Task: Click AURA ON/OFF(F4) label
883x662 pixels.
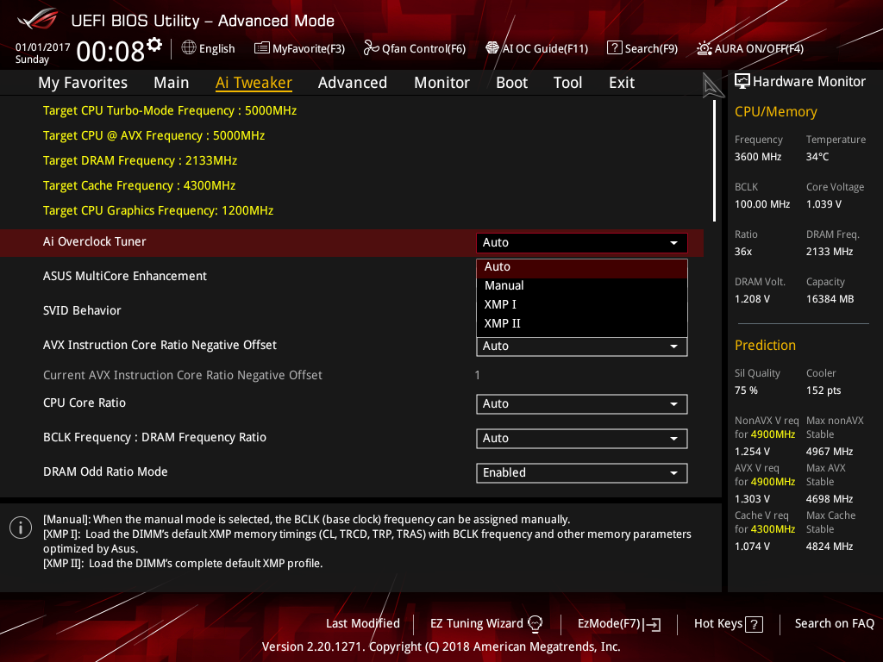Action: (x=759, y=48)
